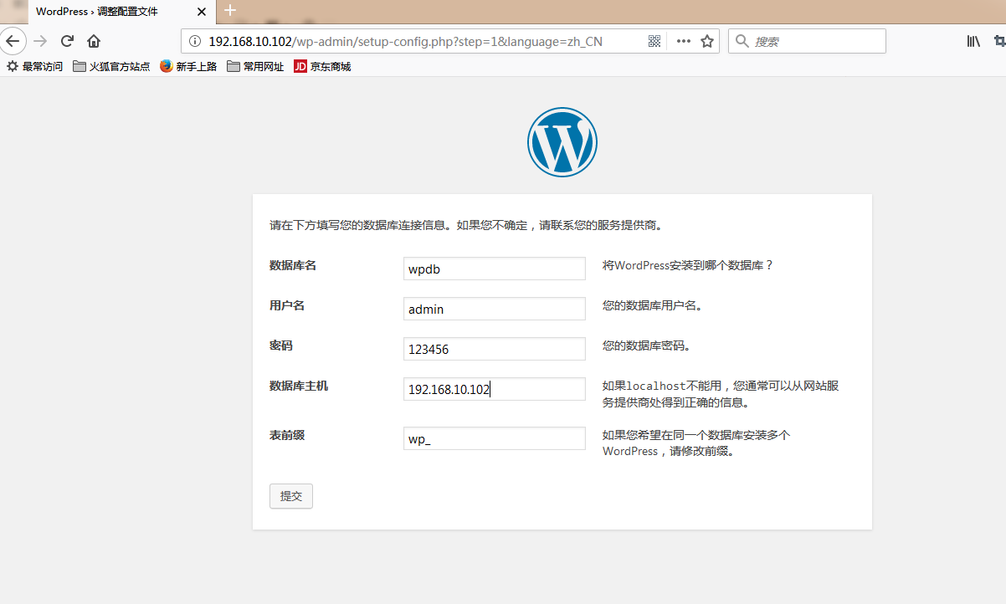
Task: Open the Library bookshelf icon
Action: (x=973, y=41)
